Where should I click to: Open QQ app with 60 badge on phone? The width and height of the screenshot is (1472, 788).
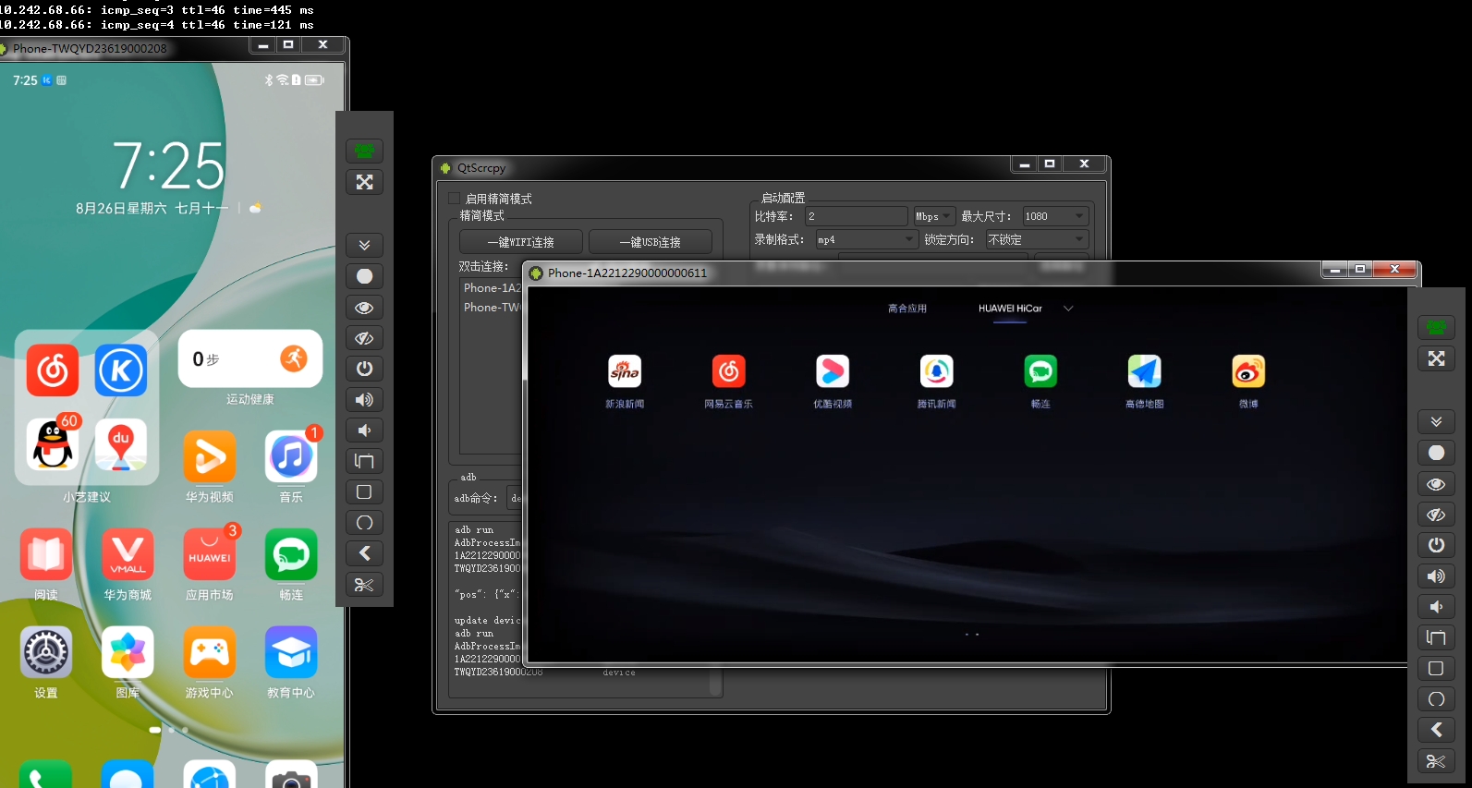(53, 444)
